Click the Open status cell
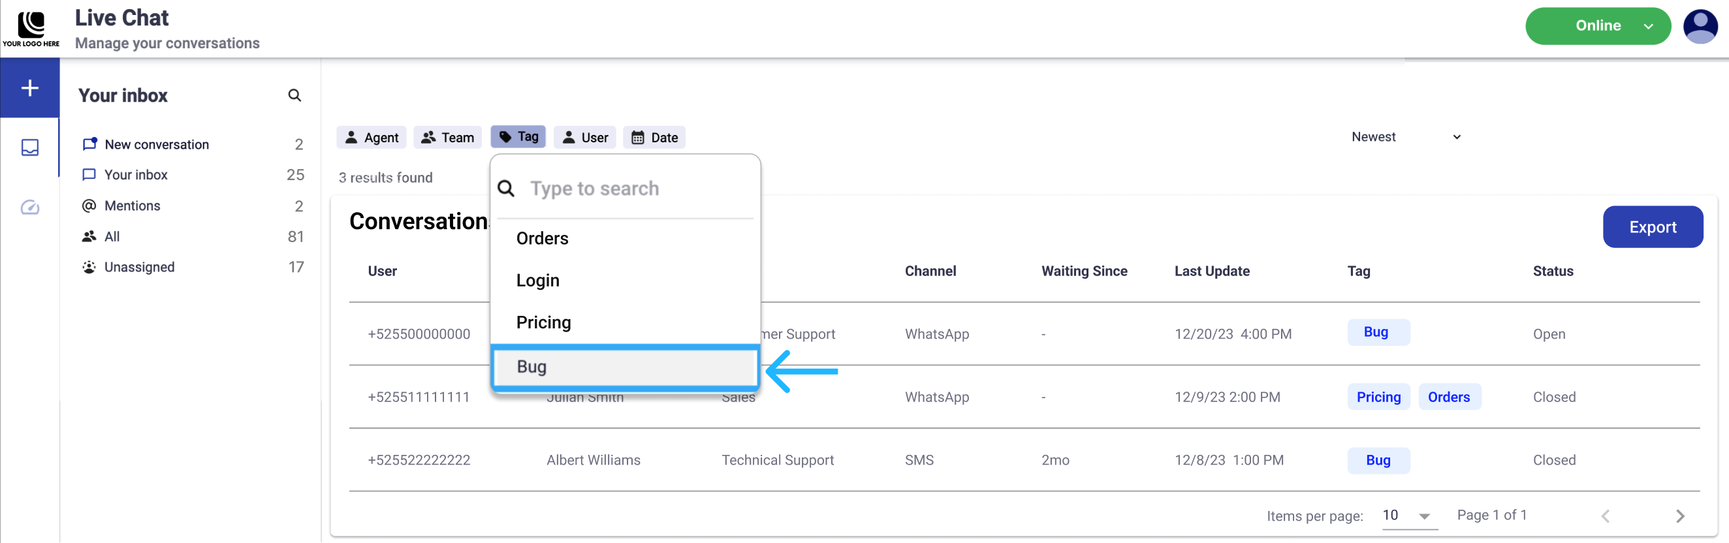1729x543 pixels. [x=1548, y=334]
